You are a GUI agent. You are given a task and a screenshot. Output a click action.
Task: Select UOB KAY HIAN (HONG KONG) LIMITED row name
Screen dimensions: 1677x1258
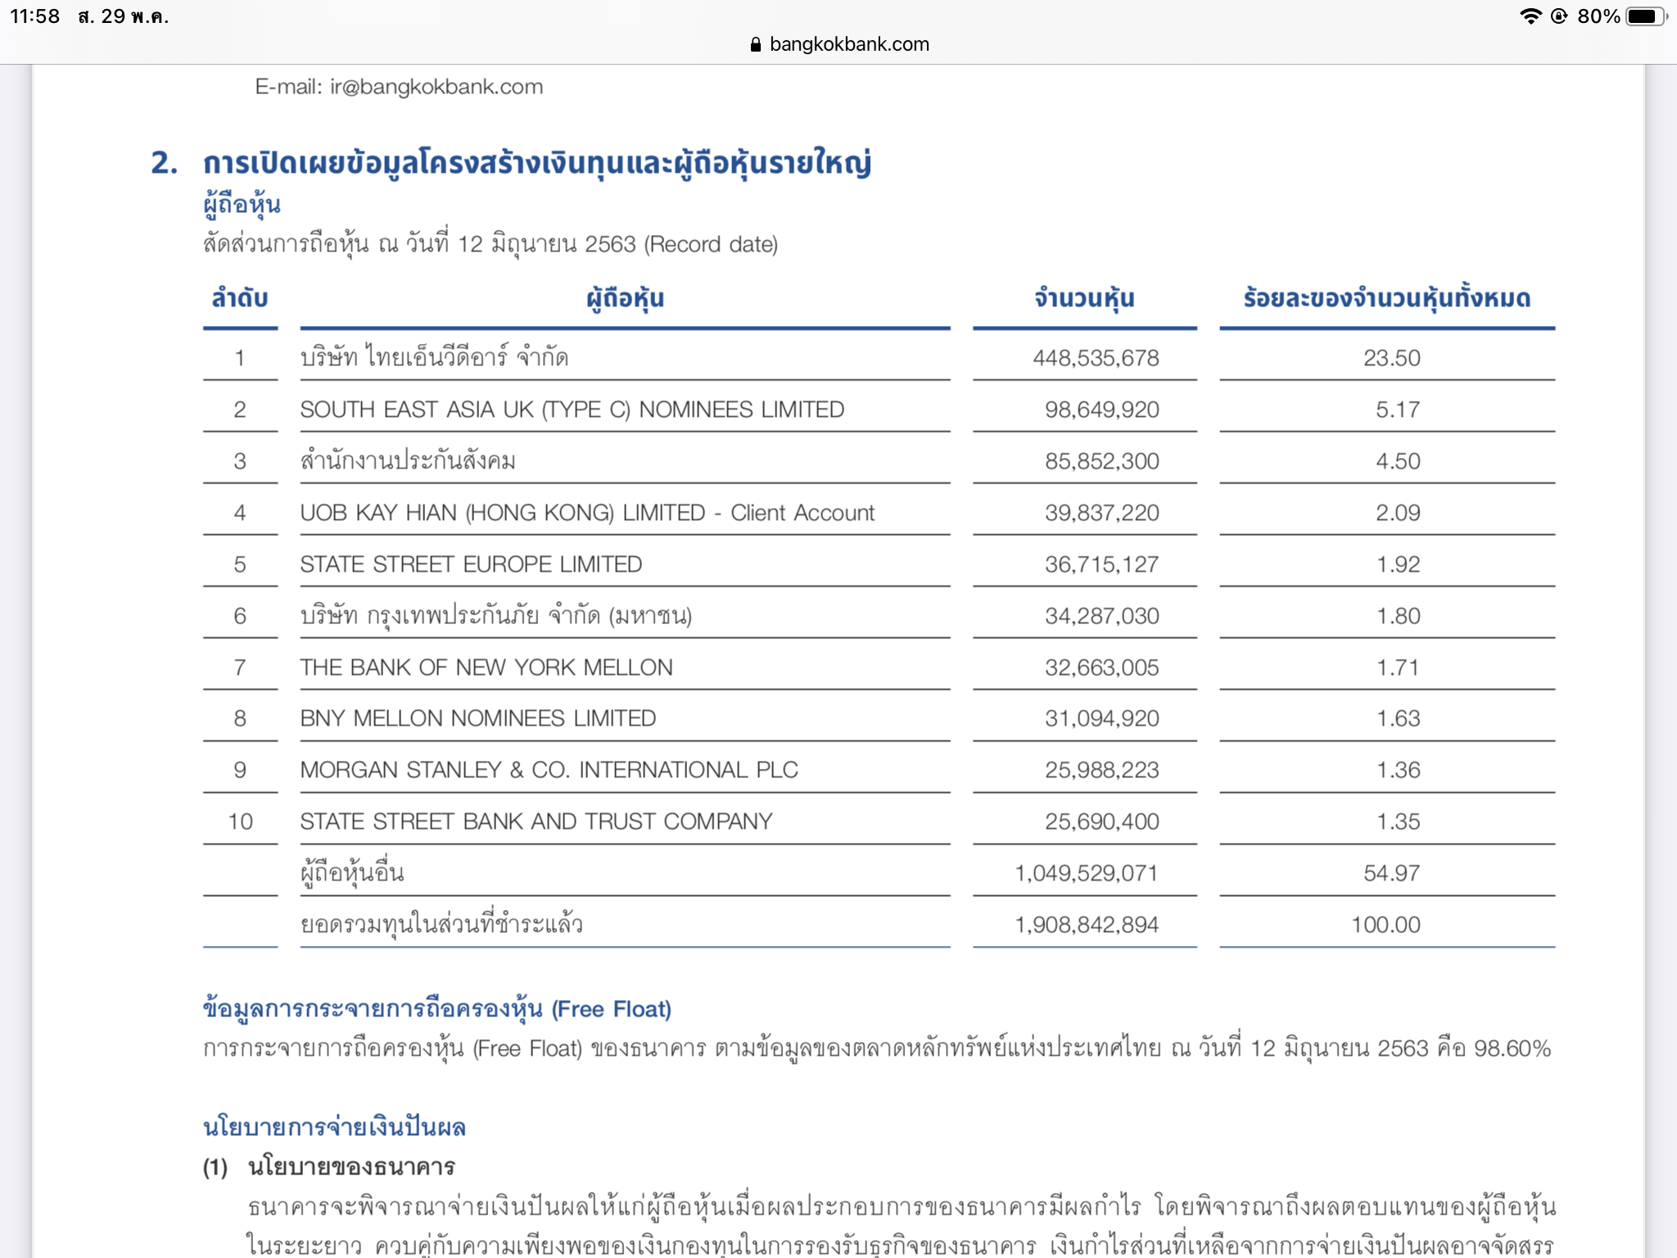(x=587, y=513)
